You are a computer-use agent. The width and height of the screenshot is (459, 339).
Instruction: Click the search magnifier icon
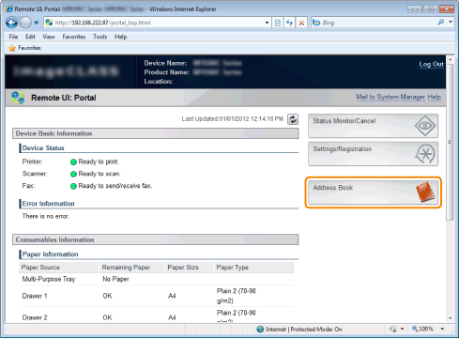pos(441,23)
